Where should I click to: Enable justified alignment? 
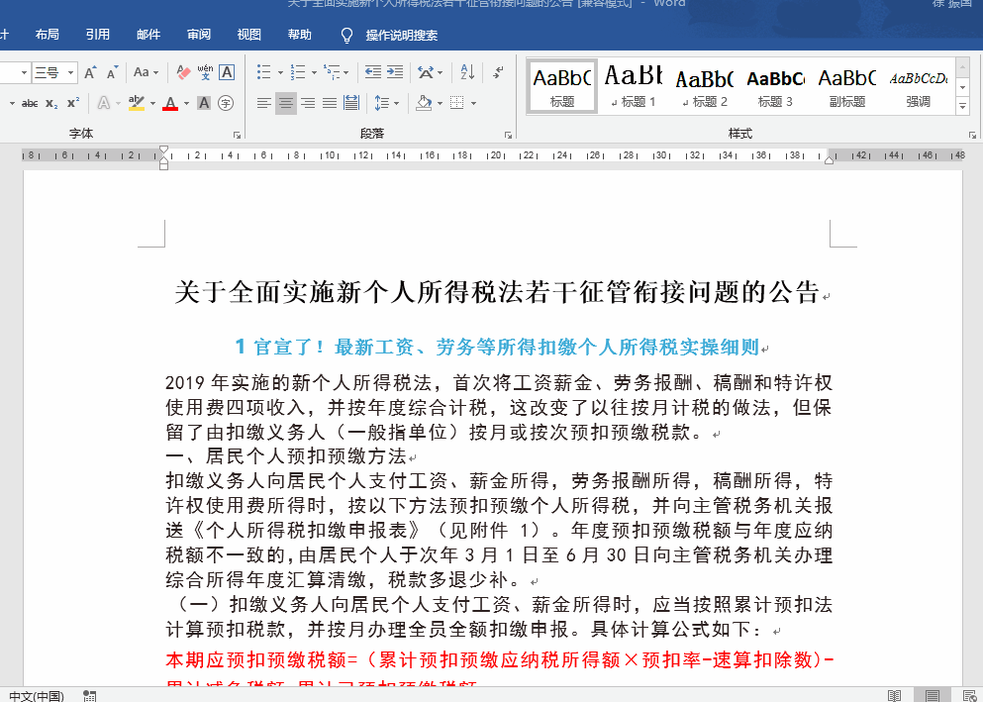[x=330, y=102]
